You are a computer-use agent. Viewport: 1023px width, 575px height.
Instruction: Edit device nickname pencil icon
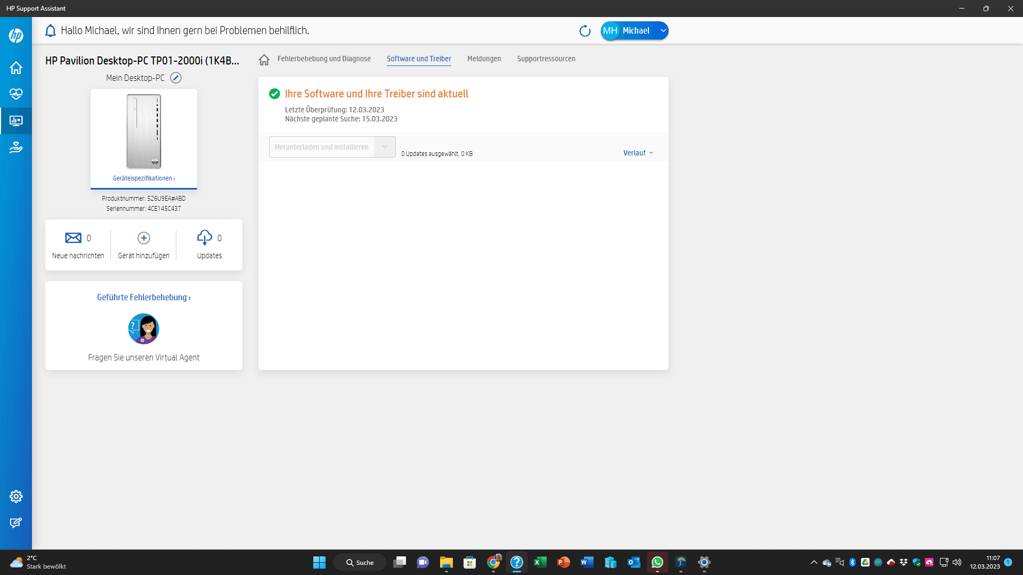click(x=176, y=78)
